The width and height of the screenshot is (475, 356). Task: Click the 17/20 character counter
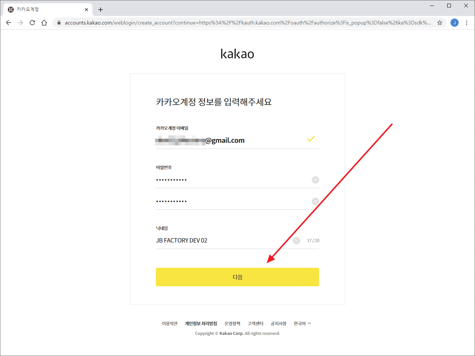(313, 241)
